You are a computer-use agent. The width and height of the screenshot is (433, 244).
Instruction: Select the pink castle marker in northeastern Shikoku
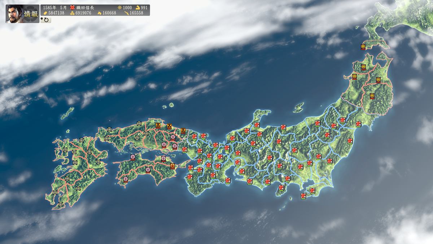tap(163, 159)
